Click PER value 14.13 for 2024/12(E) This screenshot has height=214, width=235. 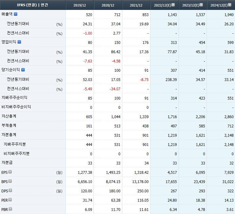(229, 200)
